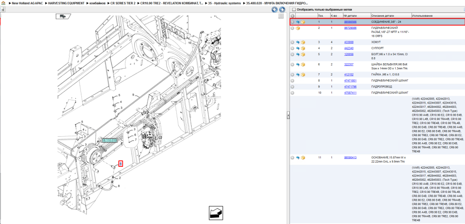
Task: Open part number link 86729086
Action: coord(350,28)
